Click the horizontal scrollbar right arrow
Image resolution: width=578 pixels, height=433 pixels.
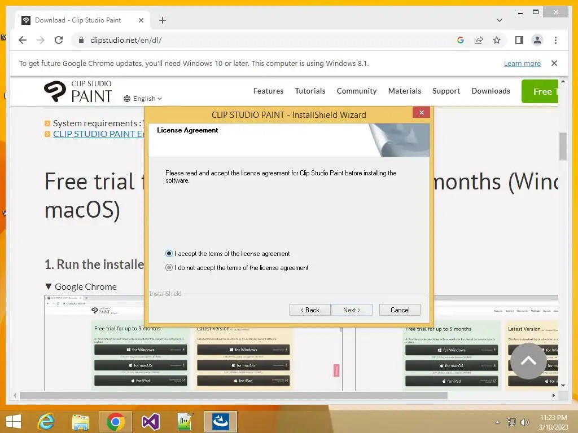(x=553, y=395)
